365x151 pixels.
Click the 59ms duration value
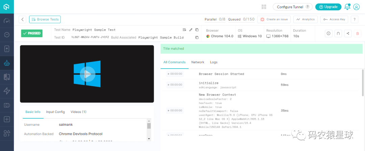click(285, 85)
